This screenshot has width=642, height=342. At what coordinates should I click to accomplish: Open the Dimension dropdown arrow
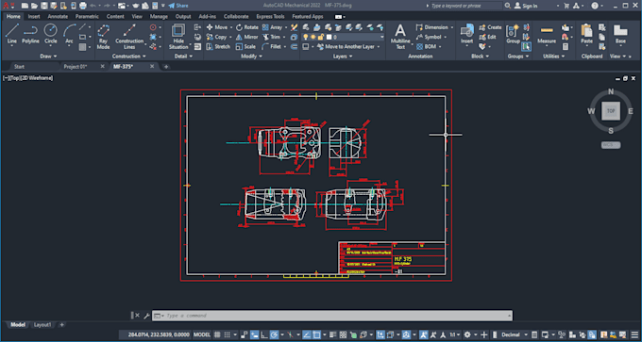coord(452,27)
